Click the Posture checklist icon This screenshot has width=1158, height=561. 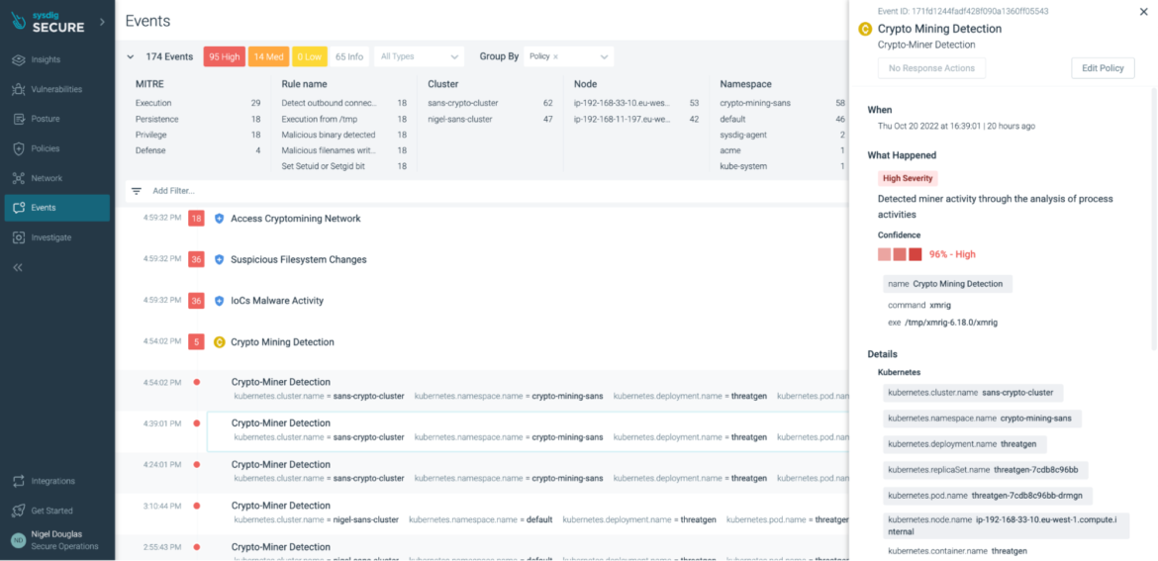(19, 119)
